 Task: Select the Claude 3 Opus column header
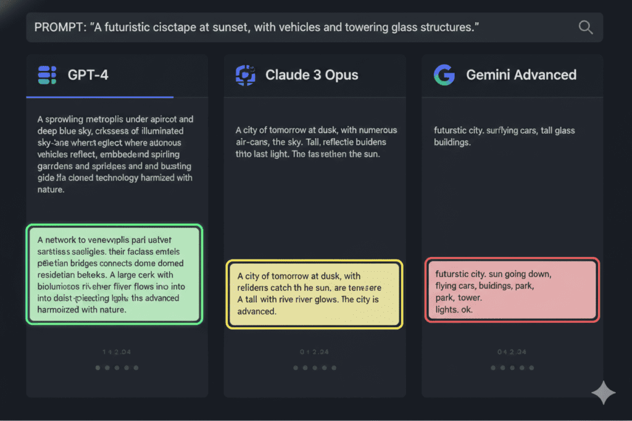[312, 75]
